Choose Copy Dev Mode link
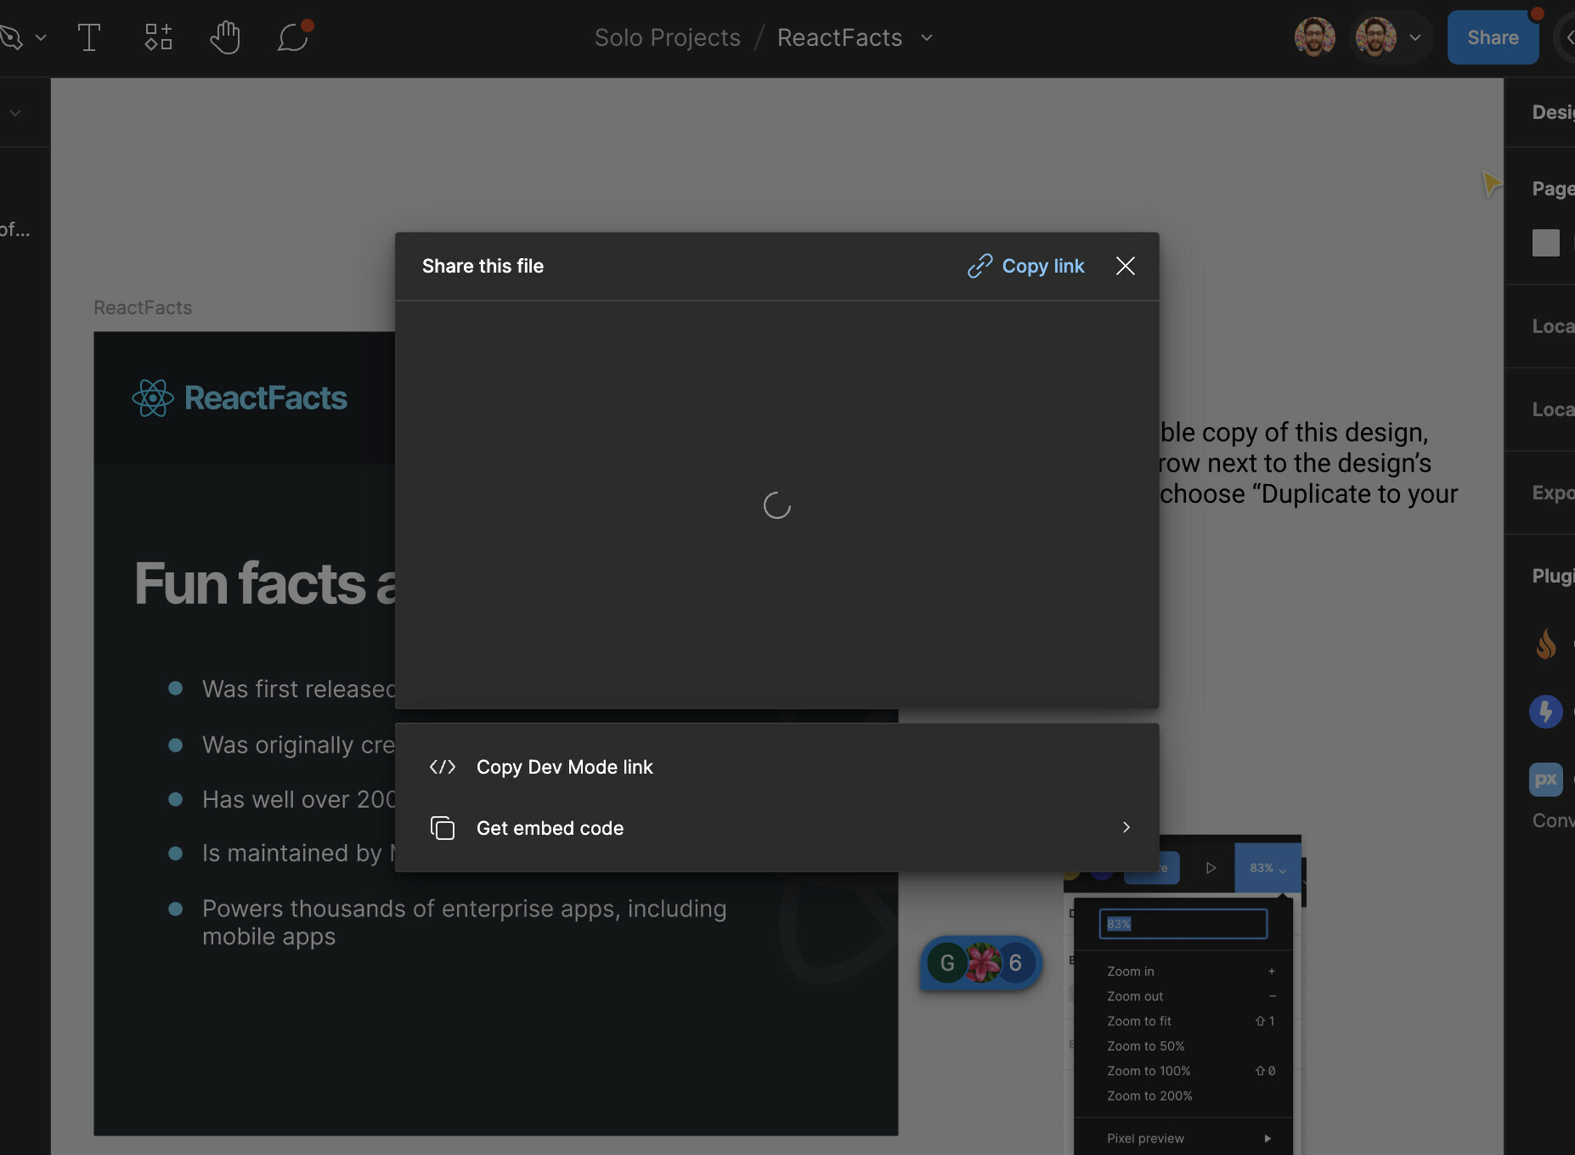 point(776,767)
